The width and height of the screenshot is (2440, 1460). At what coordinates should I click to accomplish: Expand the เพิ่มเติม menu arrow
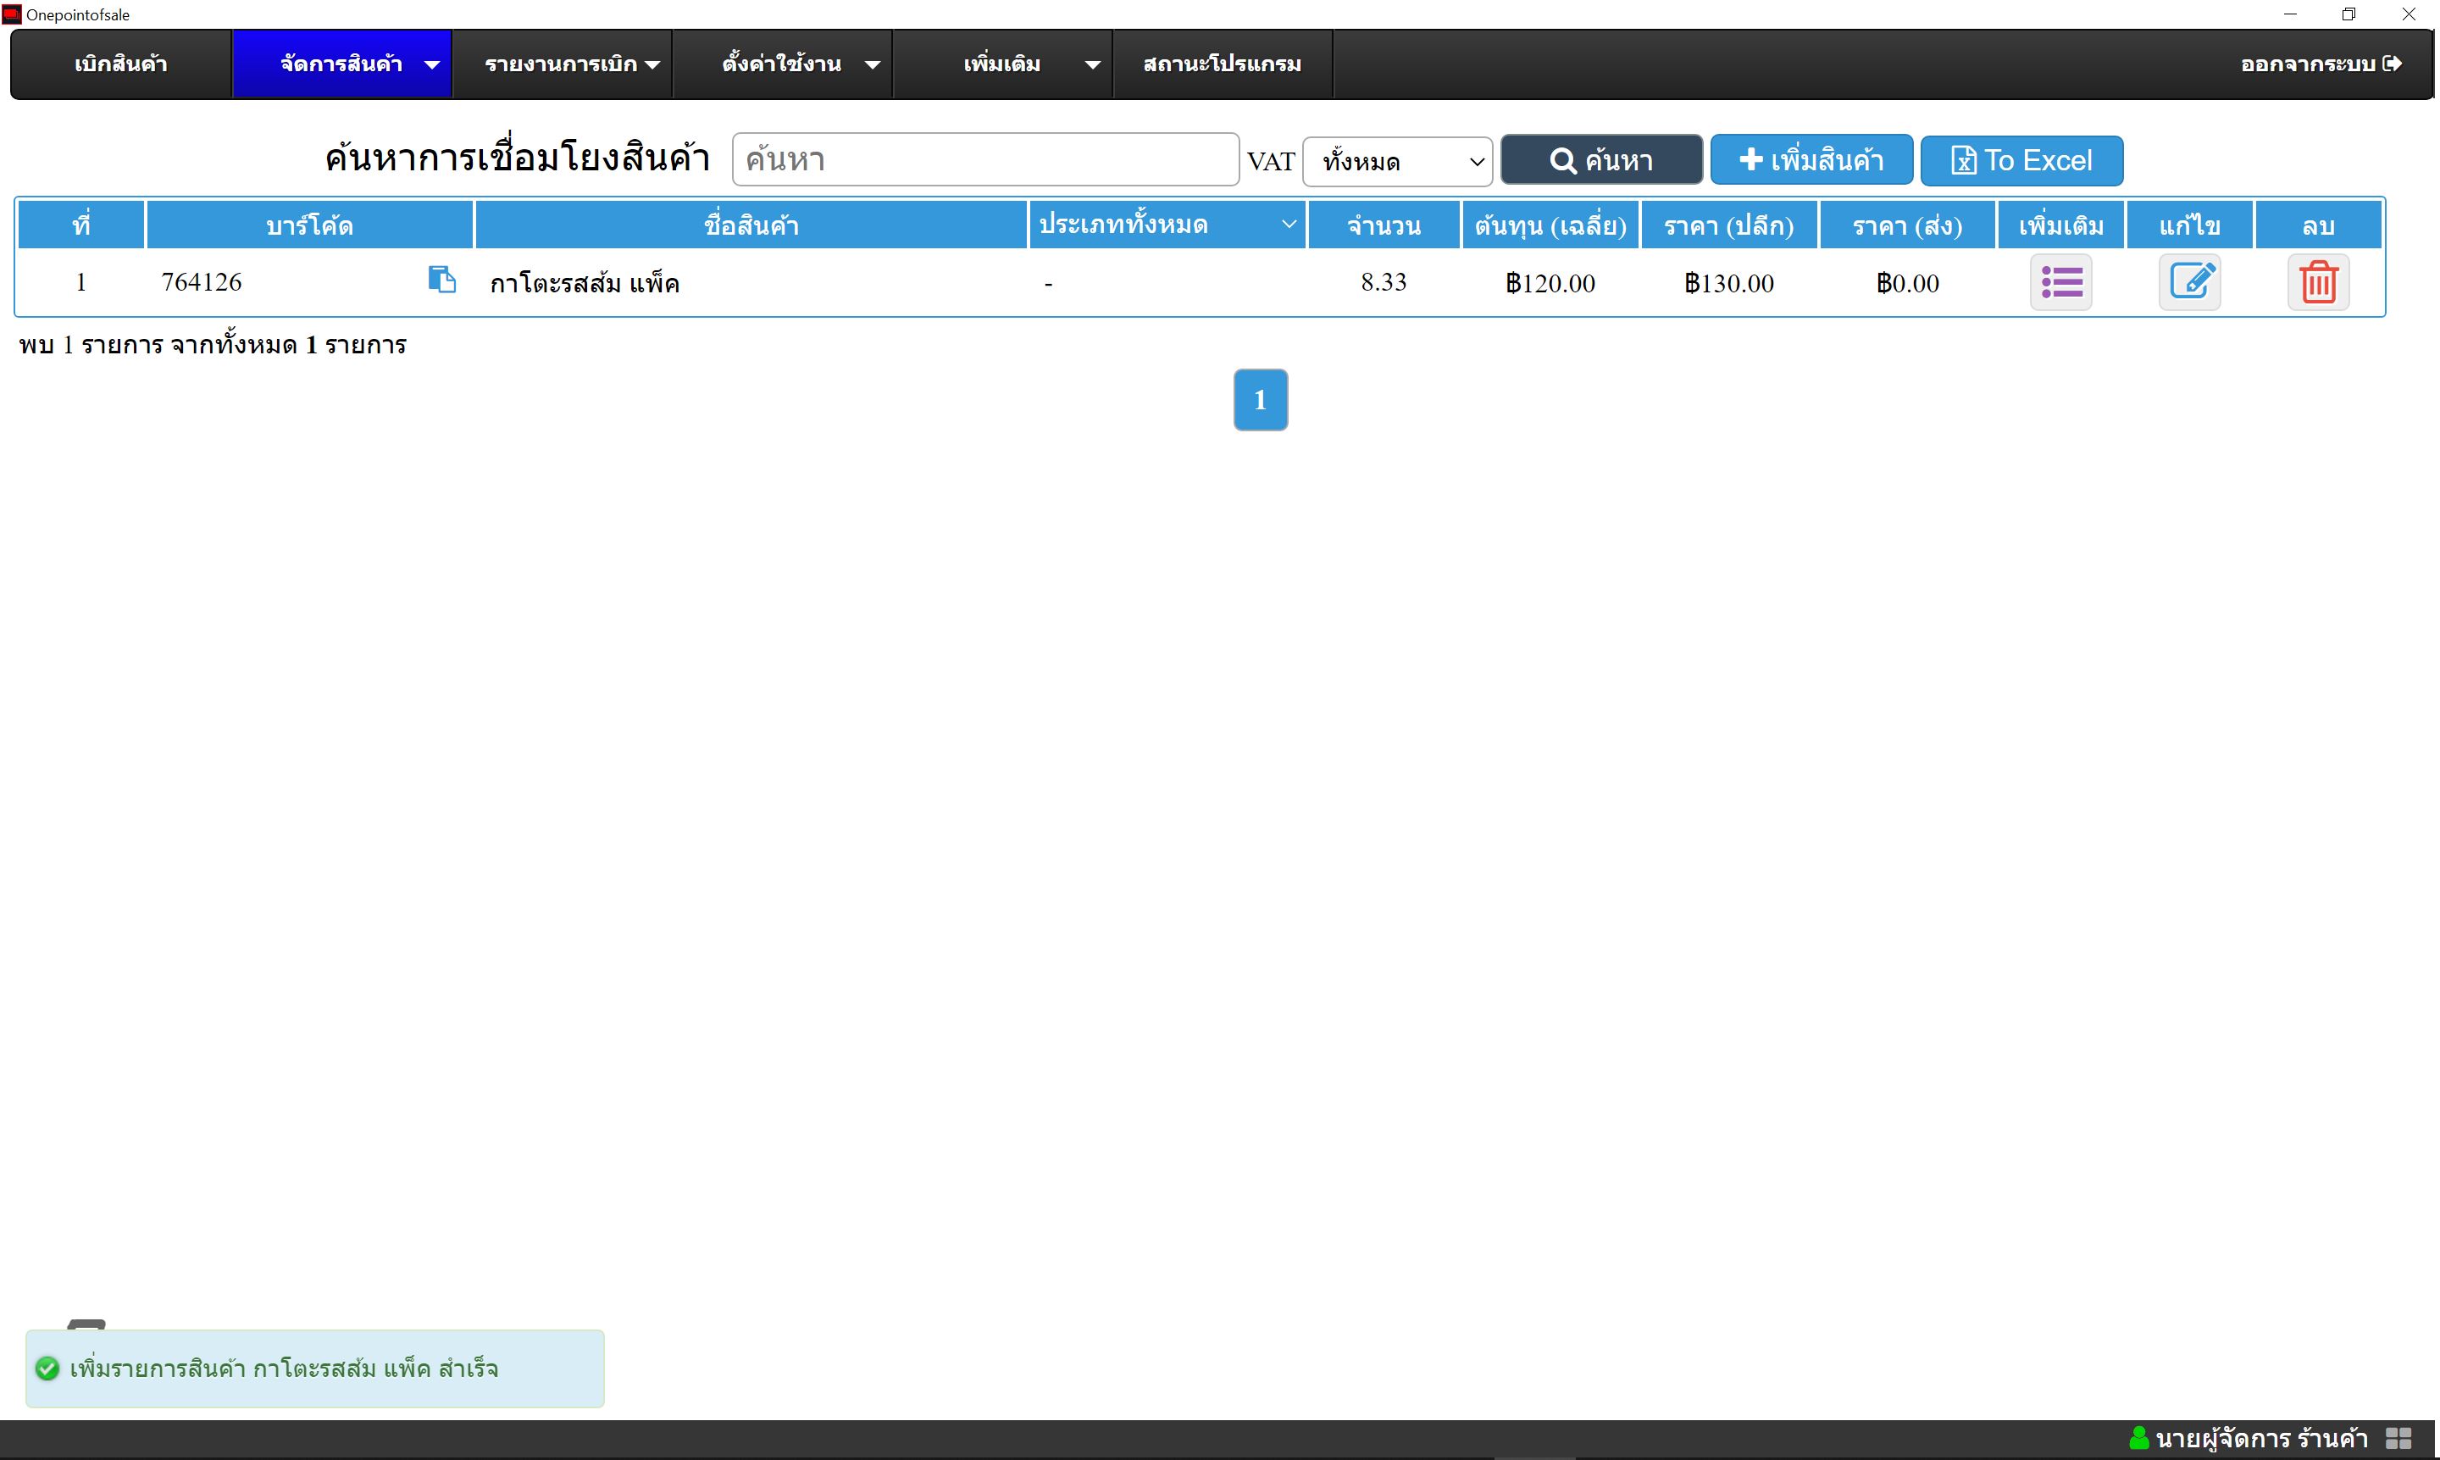(x=1093, y=65)
